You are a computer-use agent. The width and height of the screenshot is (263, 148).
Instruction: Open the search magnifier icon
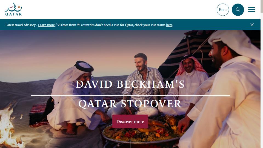(238, 10)
